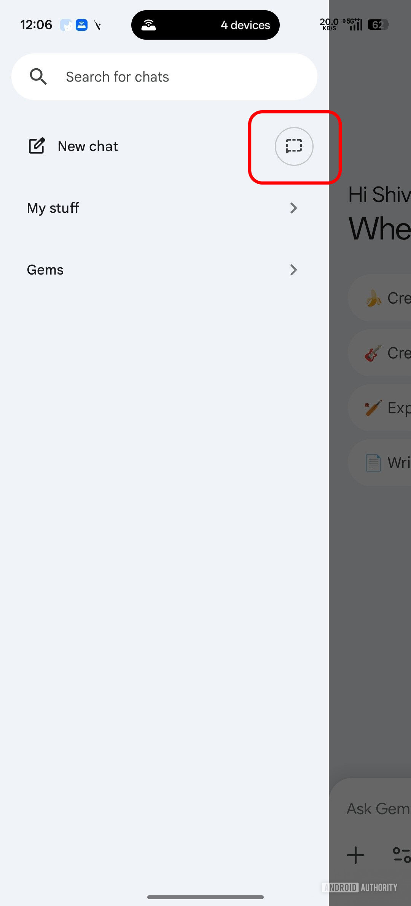This screenshot has width=411, height=906.
Task: Select the banana emoji suggestion chip icon
Action: pyautogui.click(x=374, y=298)
